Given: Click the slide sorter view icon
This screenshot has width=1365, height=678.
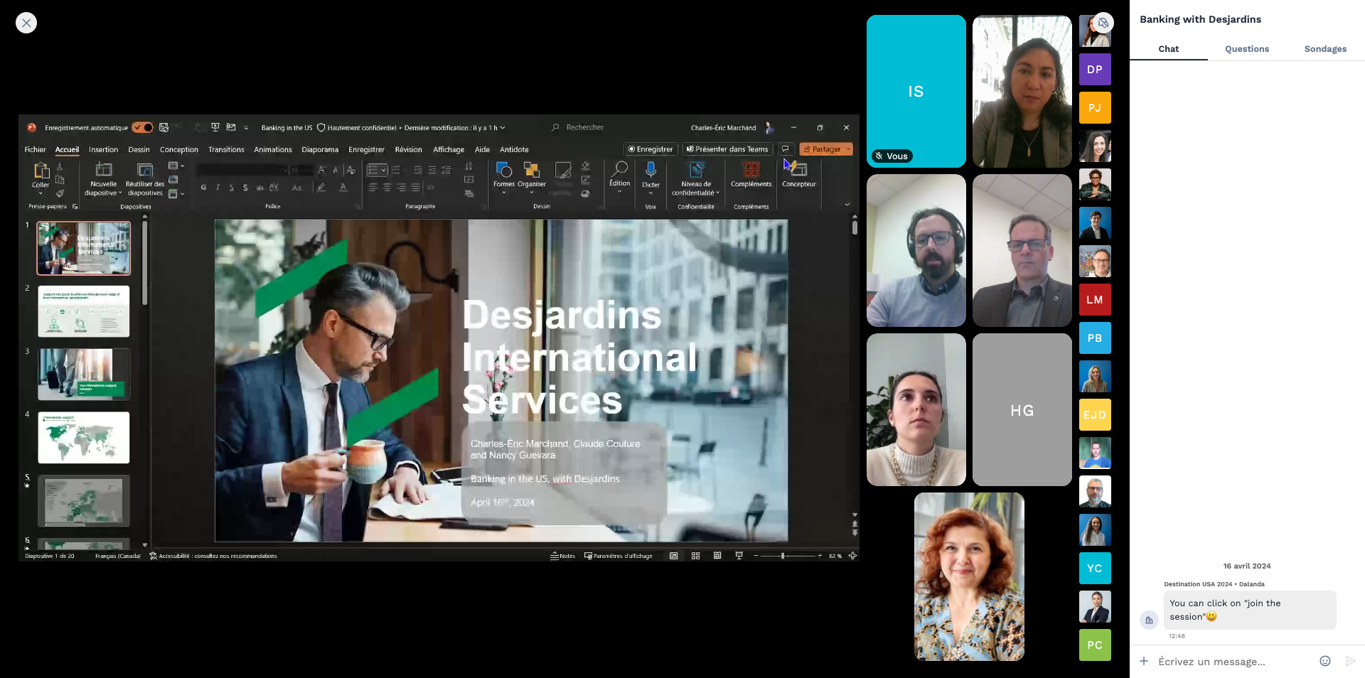Looking at the screenshot, I should point(695,556).
